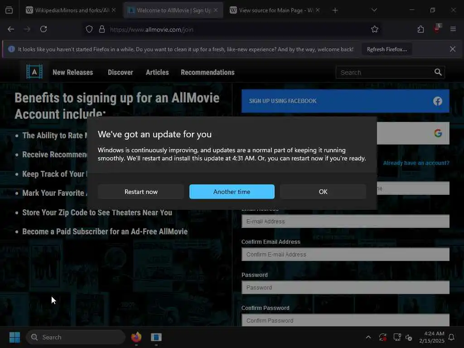Click the taskbar Search box
This screenshot has width=464, height=348.
coord(76,337)
